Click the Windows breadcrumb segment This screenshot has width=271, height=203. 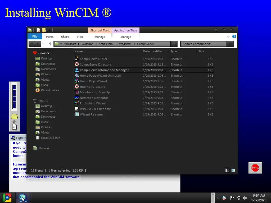click(x=87, y=44)
